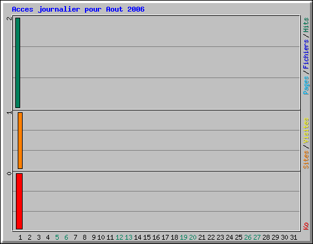Click green day label 27

(x=257, y=237)
